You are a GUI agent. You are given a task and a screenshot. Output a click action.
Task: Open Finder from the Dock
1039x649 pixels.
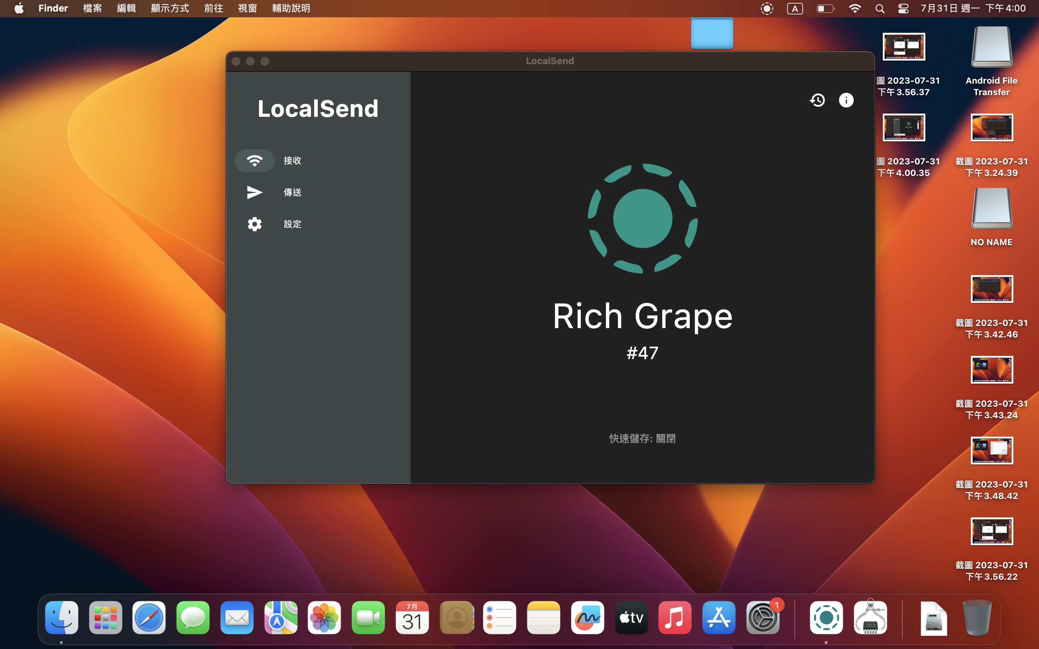[62, 618]
